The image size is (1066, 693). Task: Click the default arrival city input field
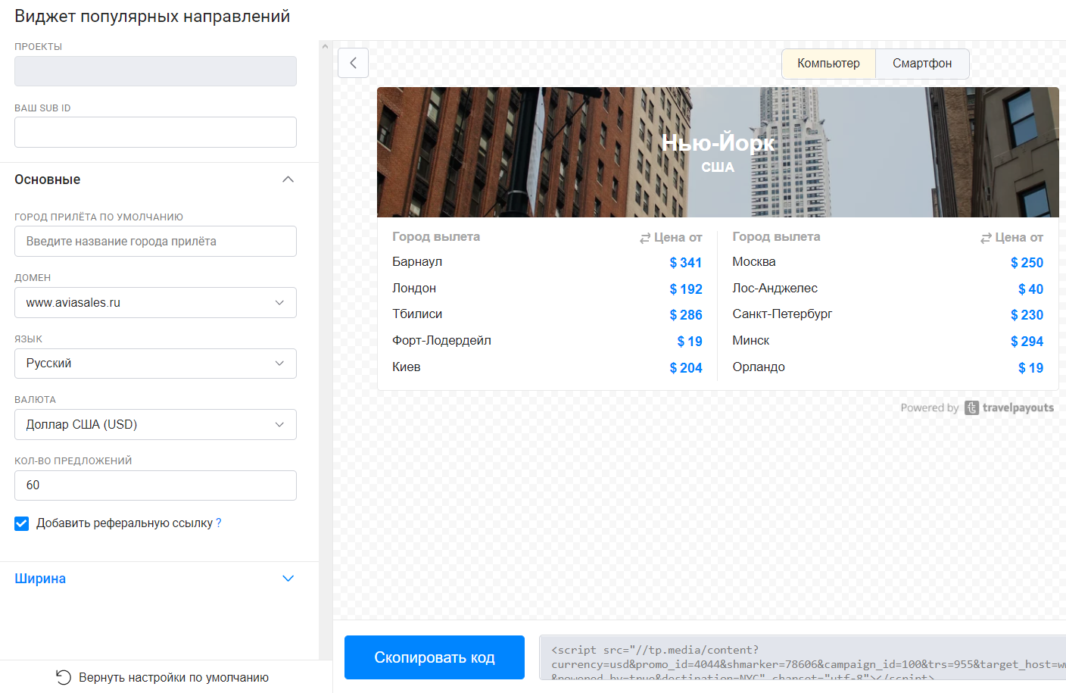tap(155, 242)
